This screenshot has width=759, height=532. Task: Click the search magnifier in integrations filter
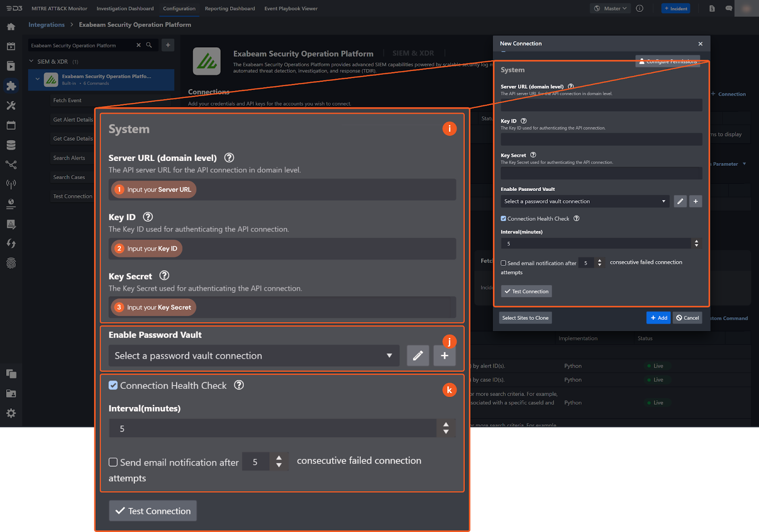pos(149,45)
